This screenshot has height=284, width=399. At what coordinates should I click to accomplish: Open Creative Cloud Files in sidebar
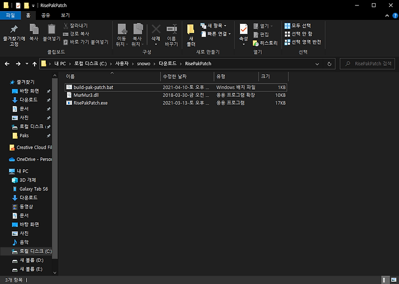coord(30,148)
